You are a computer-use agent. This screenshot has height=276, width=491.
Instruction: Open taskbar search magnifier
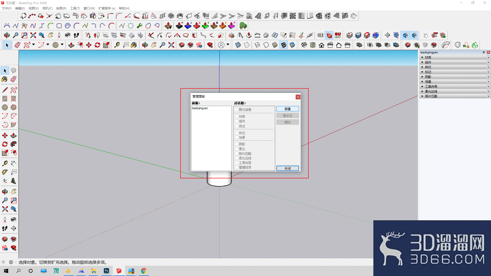[18, 271]
